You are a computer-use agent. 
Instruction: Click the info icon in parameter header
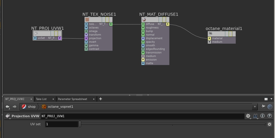[262, 116]
